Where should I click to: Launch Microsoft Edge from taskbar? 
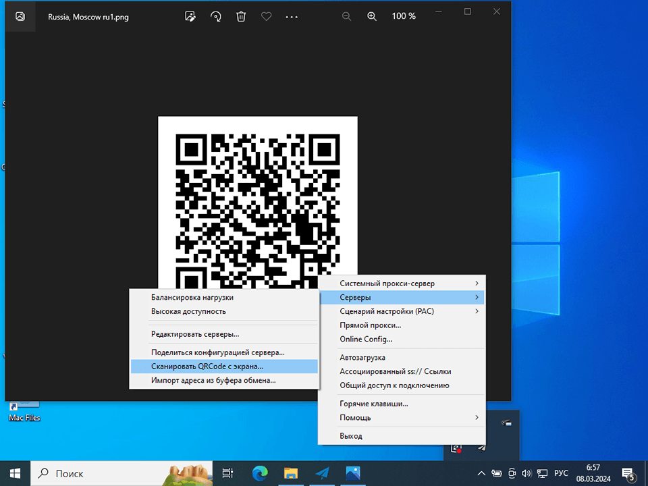[260, 473]
